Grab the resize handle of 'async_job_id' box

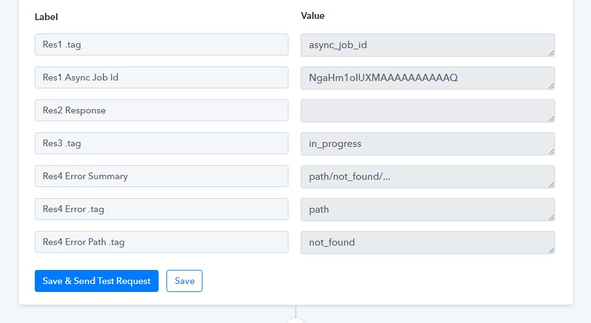551,53
